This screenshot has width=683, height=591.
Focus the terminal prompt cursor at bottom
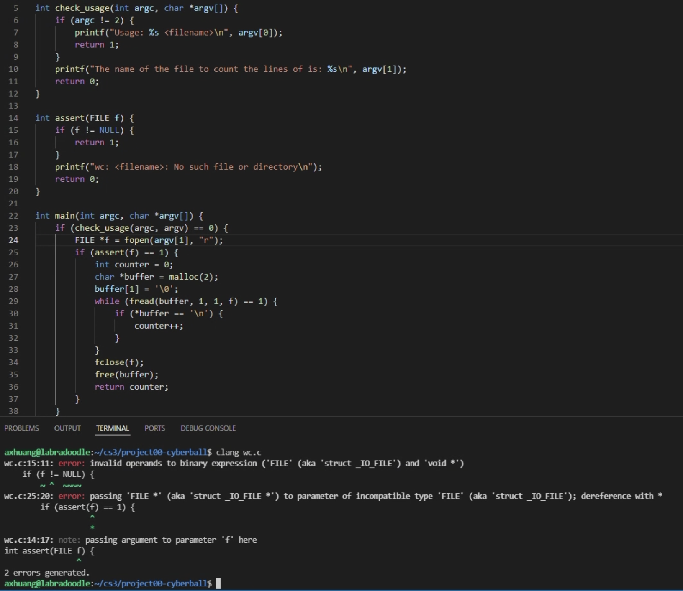[x=218, y=583]
